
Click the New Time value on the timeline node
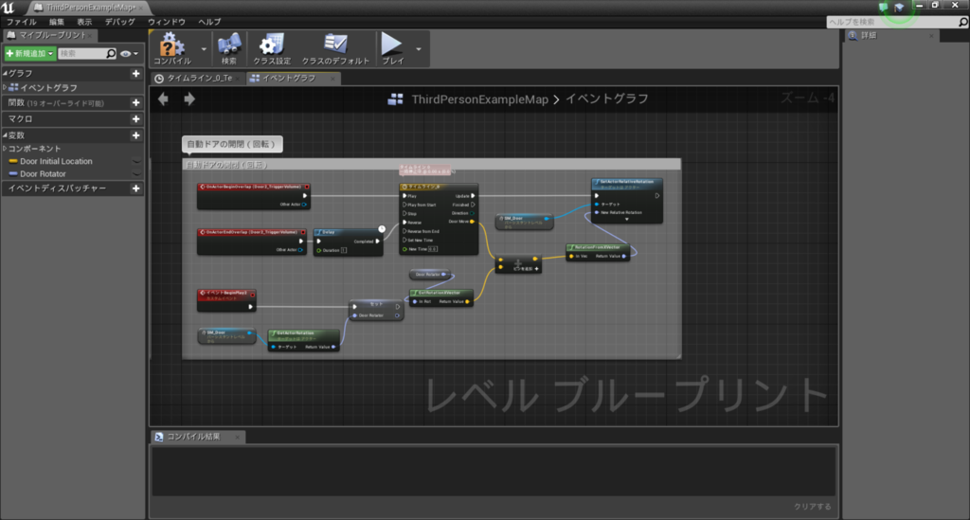[433, 249]
